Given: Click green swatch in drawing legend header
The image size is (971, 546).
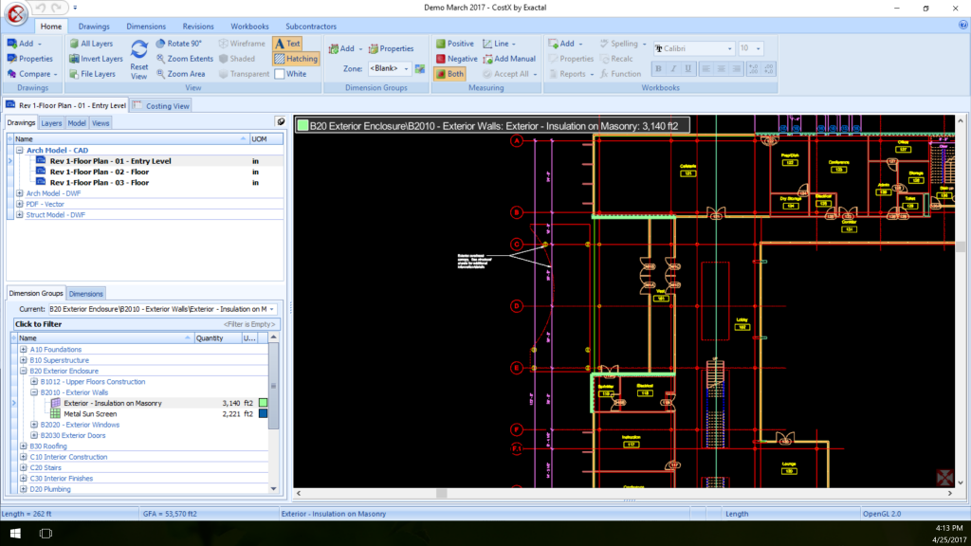Looking at the screenshot, I should (302, 126).
